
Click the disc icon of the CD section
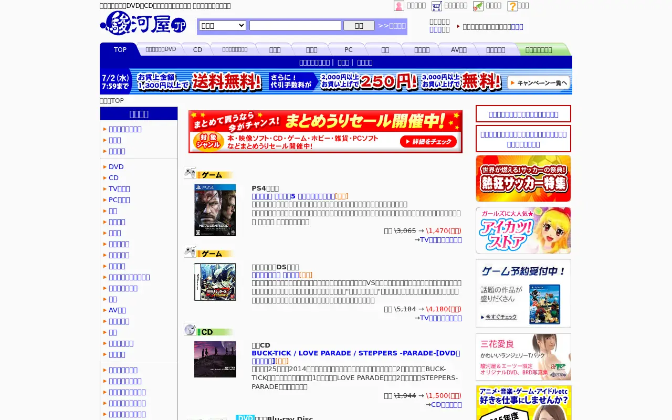pos(190,330)
